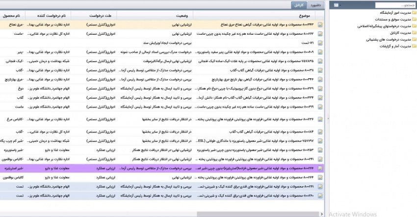The width and height of the screenshot is (417, 217).
Task: Sort by the علت درخواست column header
Action: [x=94, y=16]
